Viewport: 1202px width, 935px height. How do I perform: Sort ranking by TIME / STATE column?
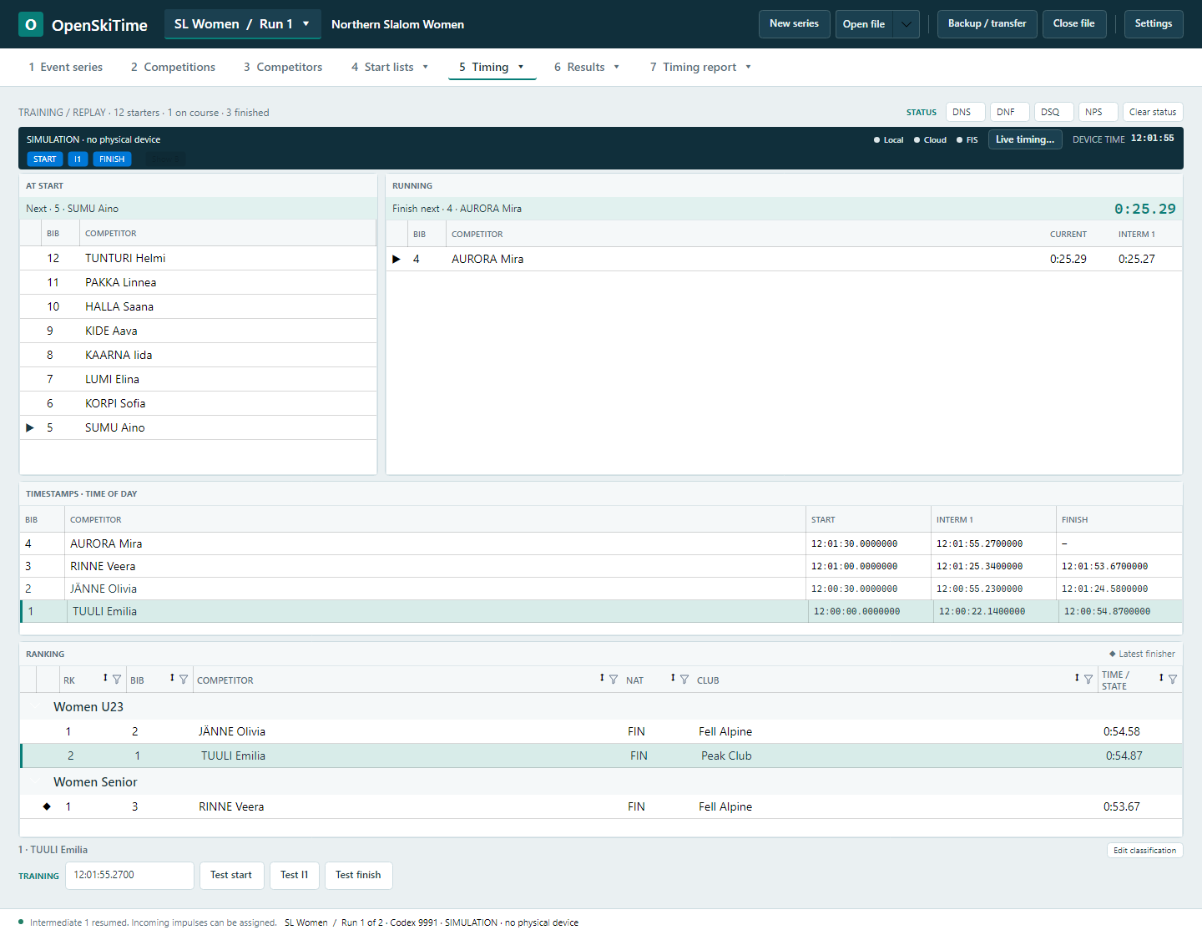(1161, 678)
